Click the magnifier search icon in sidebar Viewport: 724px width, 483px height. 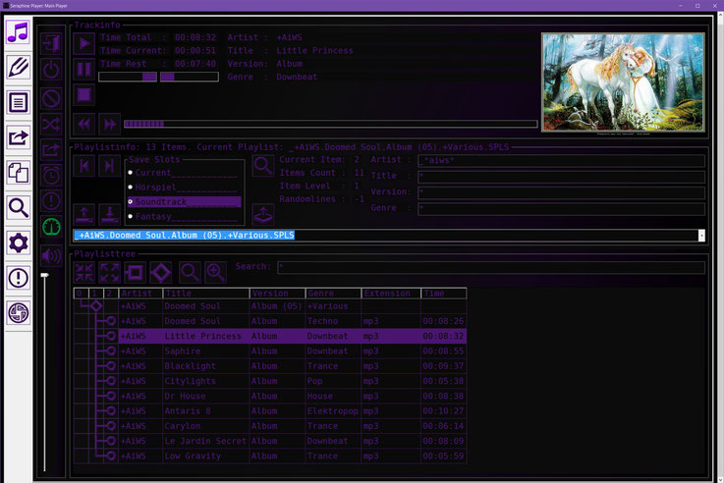point(18,207)
